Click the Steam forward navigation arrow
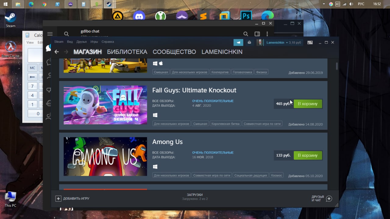 click(x=66, y=52)
